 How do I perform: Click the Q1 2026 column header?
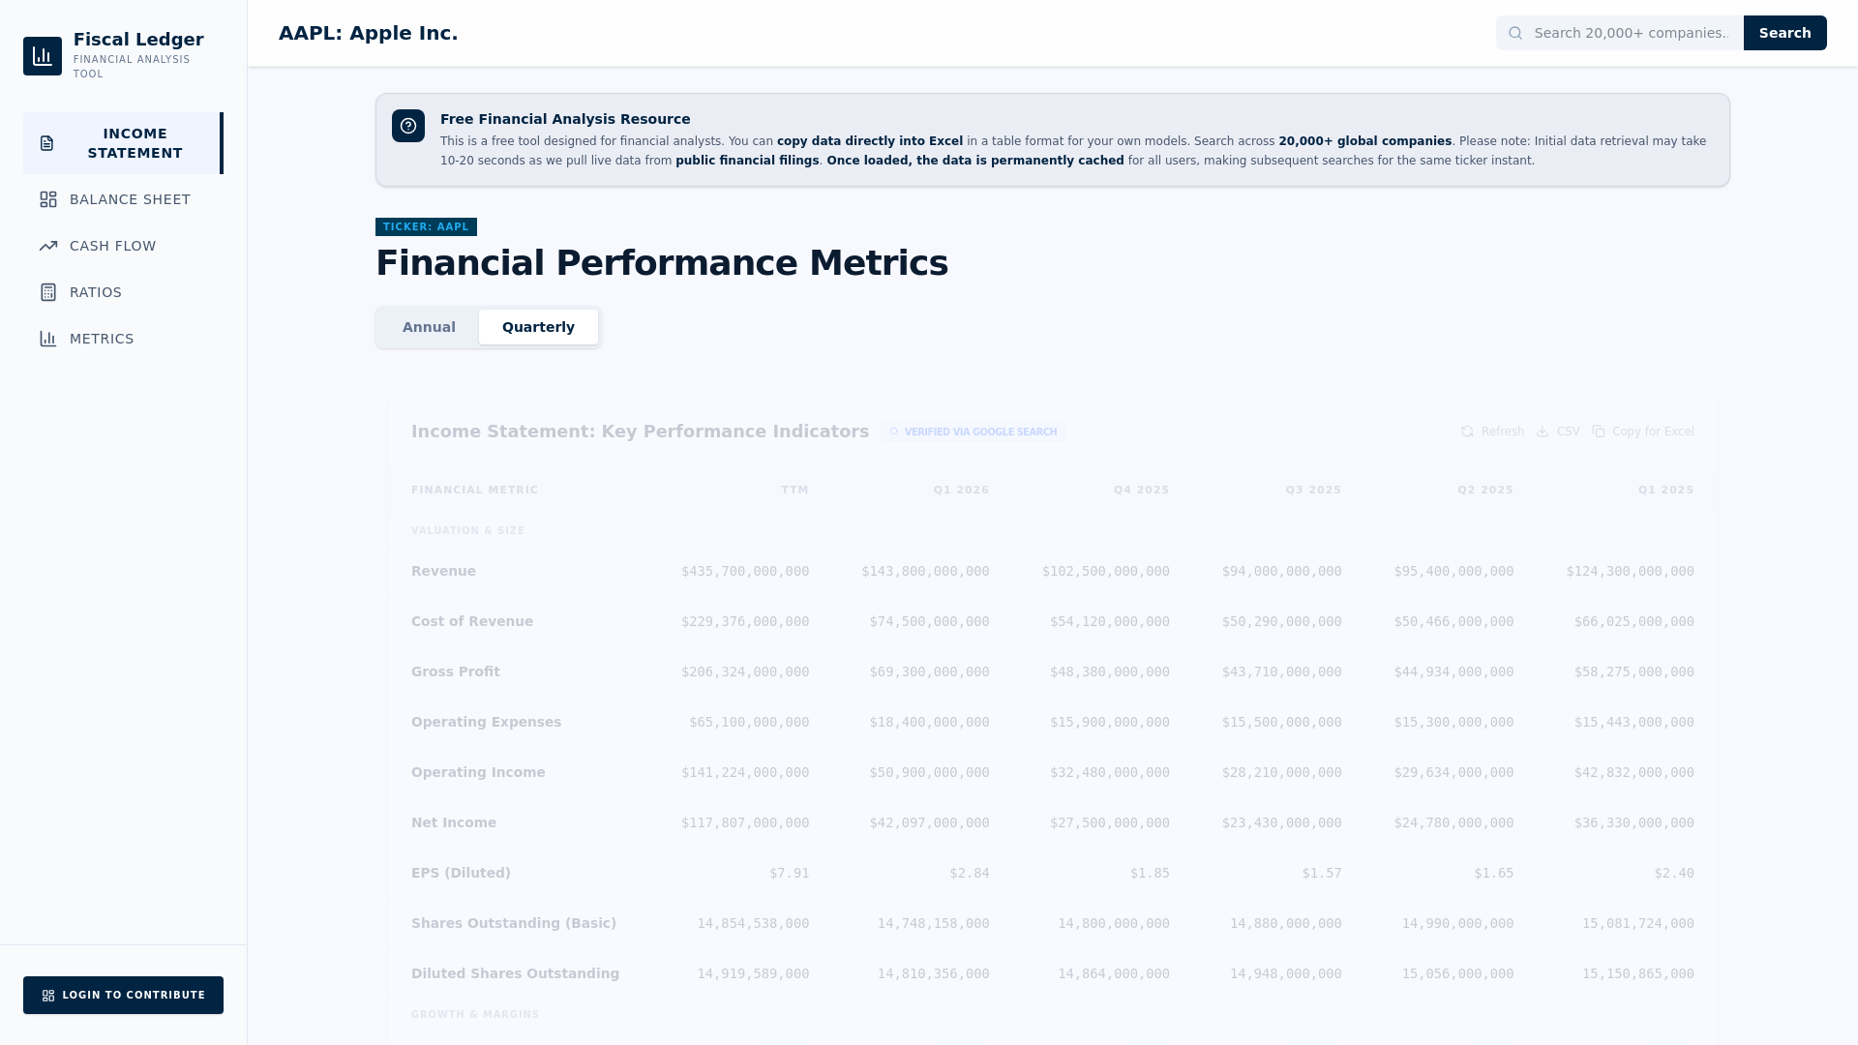tap(961, 490)
